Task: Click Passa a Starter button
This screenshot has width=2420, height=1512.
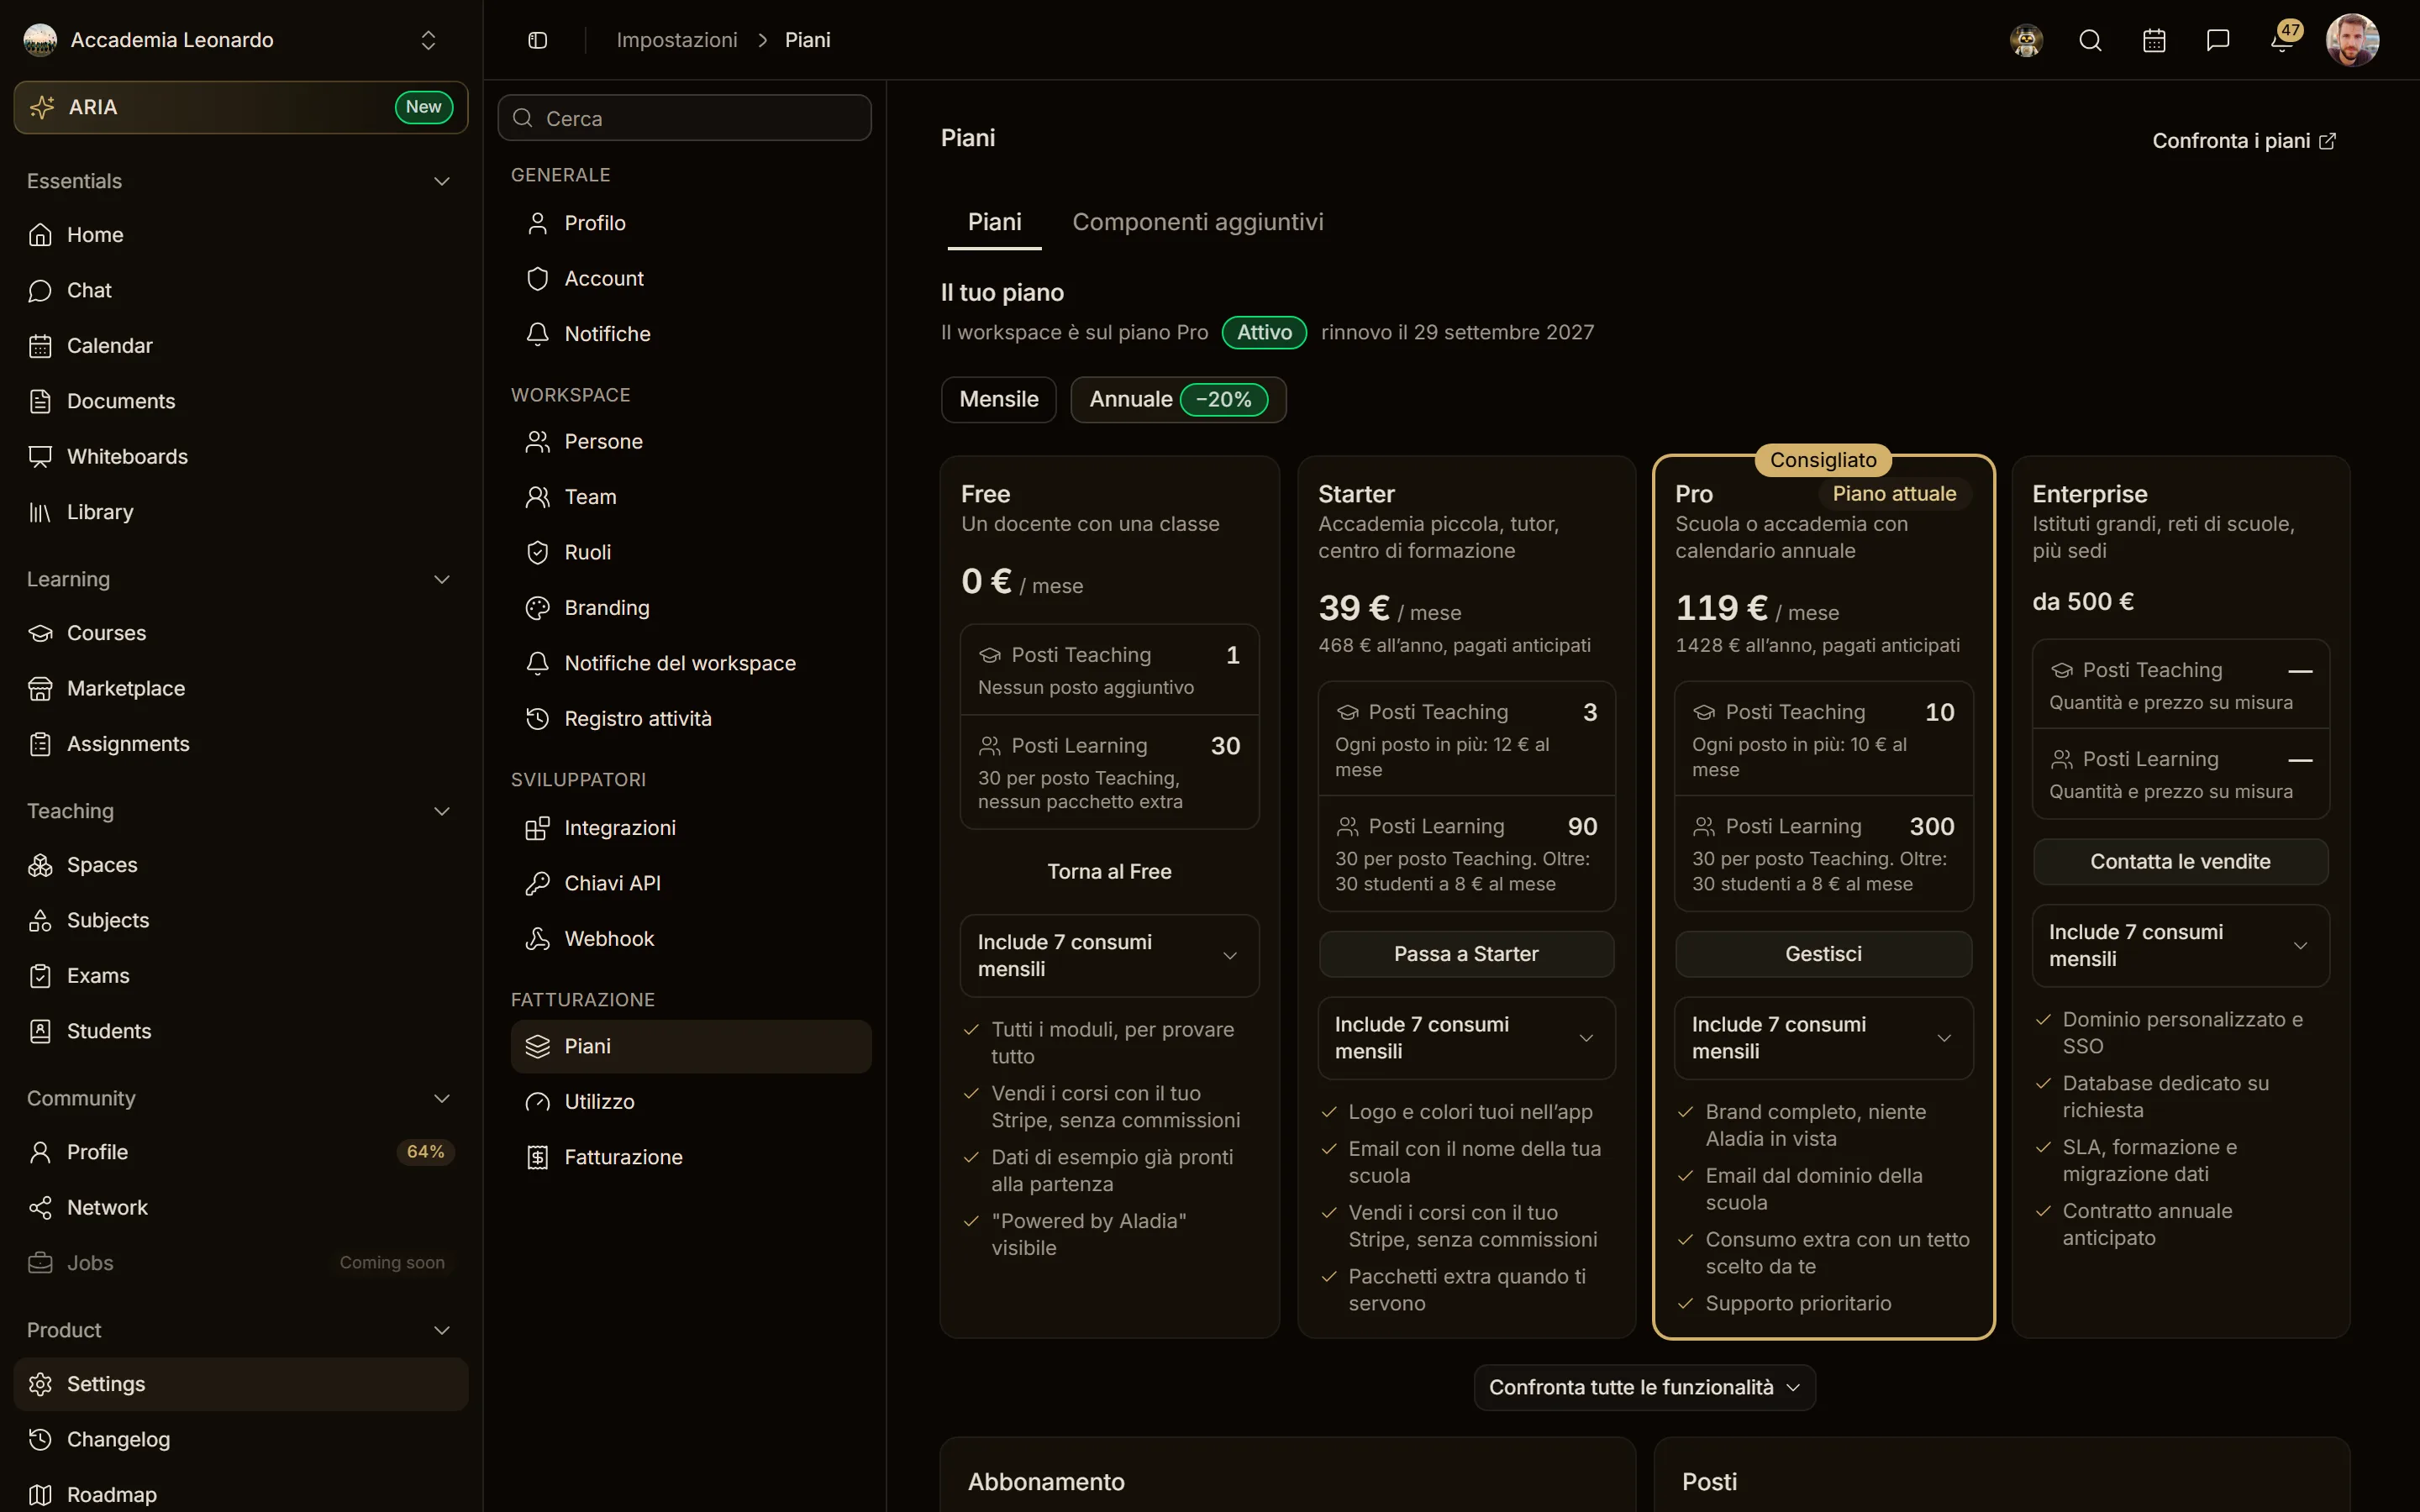Action: click(x=1466, y=954)
